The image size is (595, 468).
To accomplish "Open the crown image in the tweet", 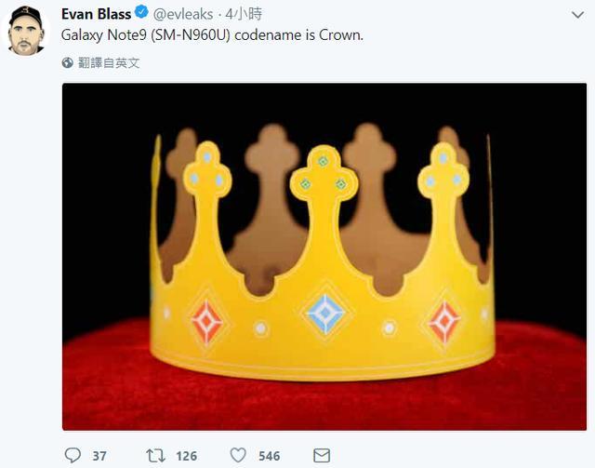I will [x=324, y=256].
